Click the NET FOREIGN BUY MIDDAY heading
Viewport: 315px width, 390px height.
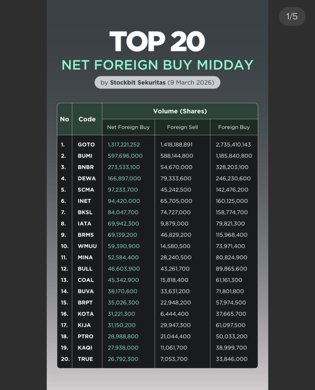pos(157,65)
